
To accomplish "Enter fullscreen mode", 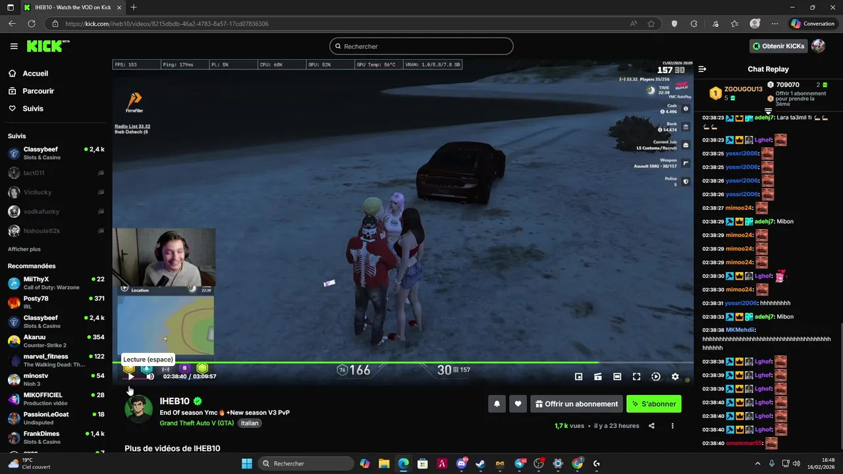I will click(636, 377).
